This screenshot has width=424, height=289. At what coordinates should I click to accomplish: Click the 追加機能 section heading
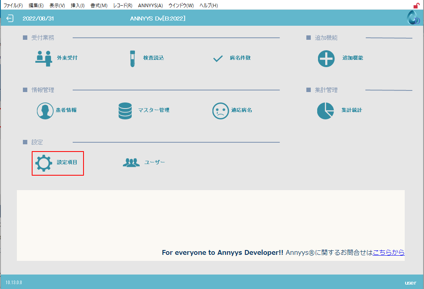[326, 38]
